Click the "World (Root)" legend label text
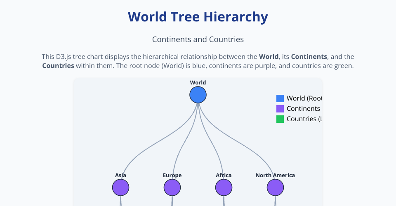The width and height of the screenshot is (396, 206). coord(304,98)
